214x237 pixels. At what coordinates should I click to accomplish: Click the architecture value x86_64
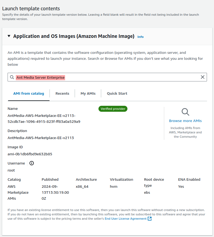(x=82, y=186)
